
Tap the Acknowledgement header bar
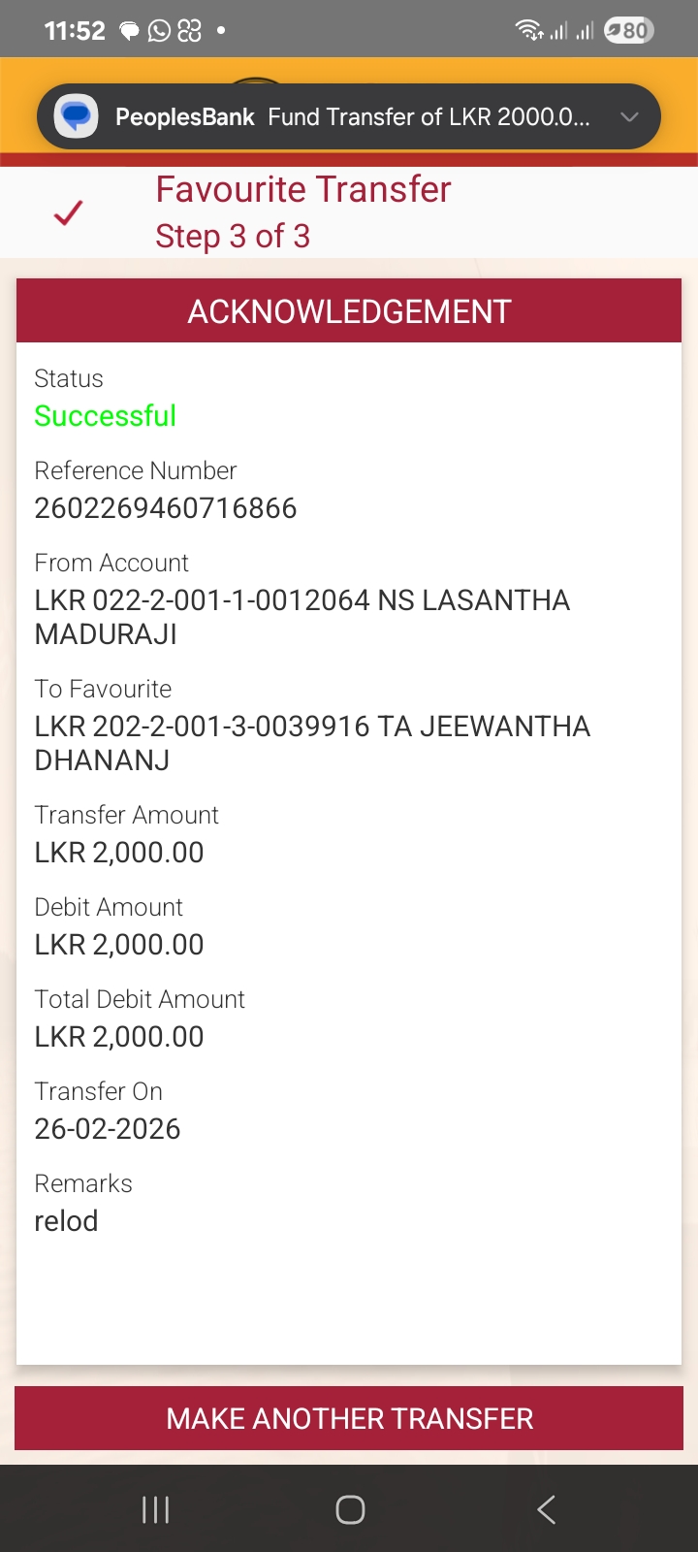349,311
